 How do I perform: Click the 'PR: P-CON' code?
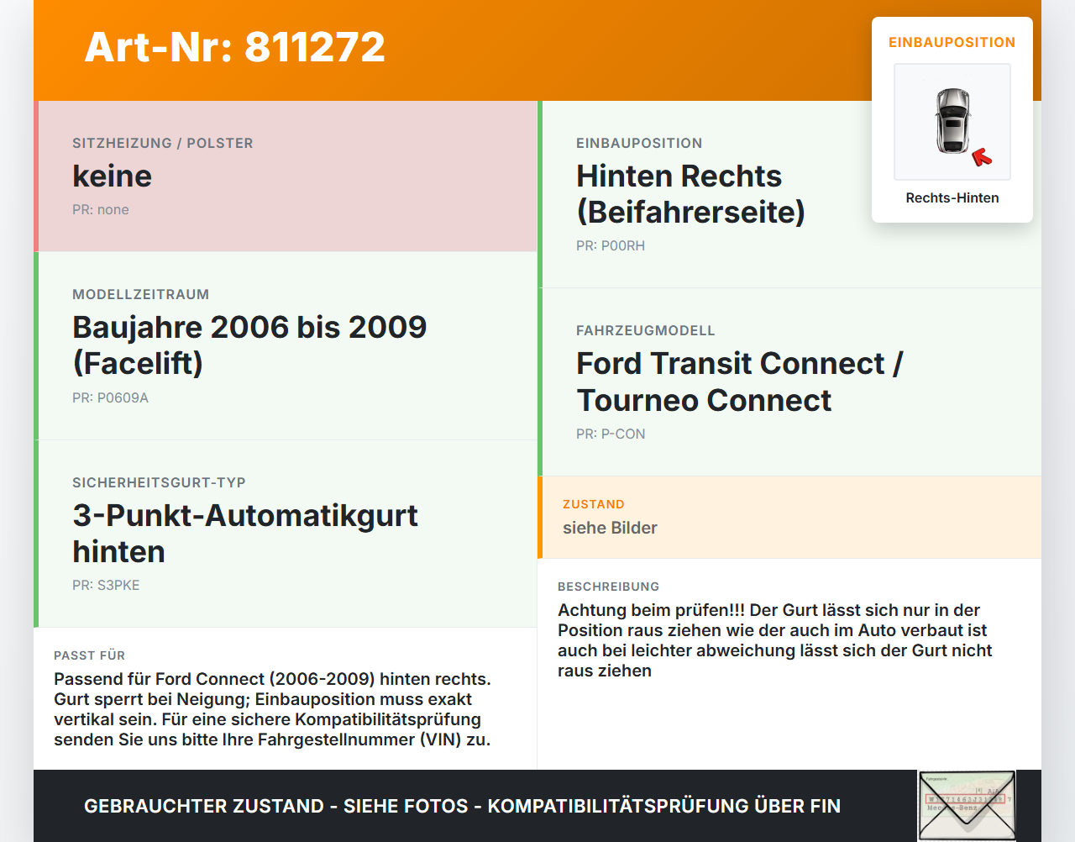coord(611,434)
